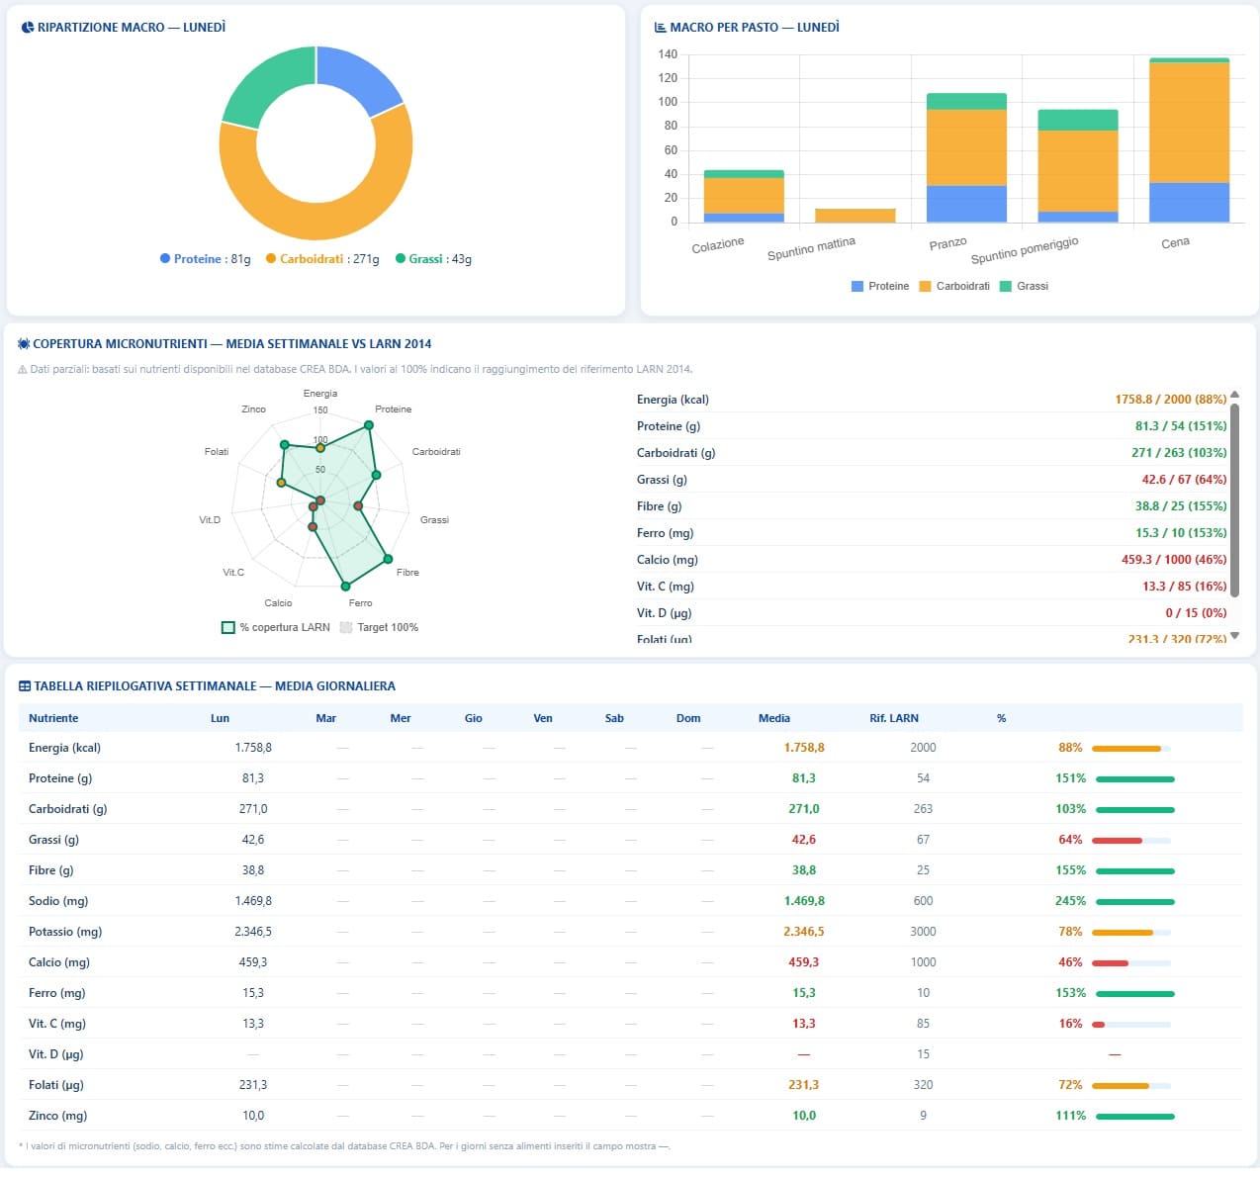Click the footnote about CREA BDA estimates
Screen dimensions: 1260x1179
pos(344,1146)
